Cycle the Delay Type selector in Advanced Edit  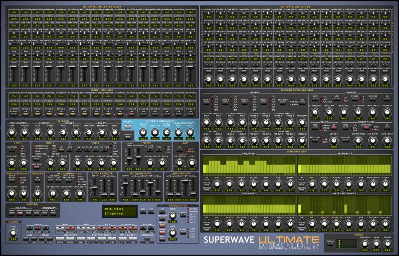(x=315, y=128)
